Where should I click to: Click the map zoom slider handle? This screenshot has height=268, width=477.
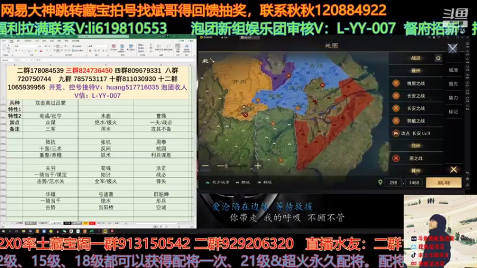pyautogui.click(x=226, y=166)
